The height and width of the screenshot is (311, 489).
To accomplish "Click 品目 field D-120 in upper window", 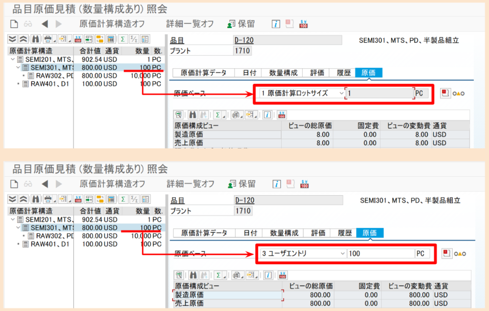I will [x=287, y=40].
